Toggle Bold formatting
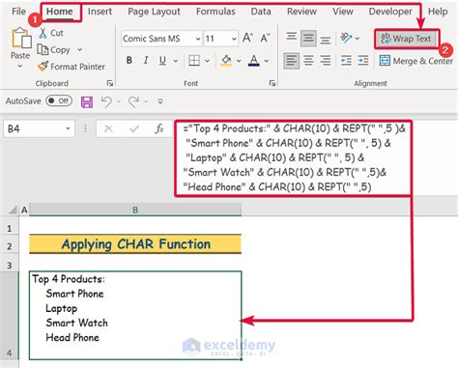 click(x=129, y=60)
